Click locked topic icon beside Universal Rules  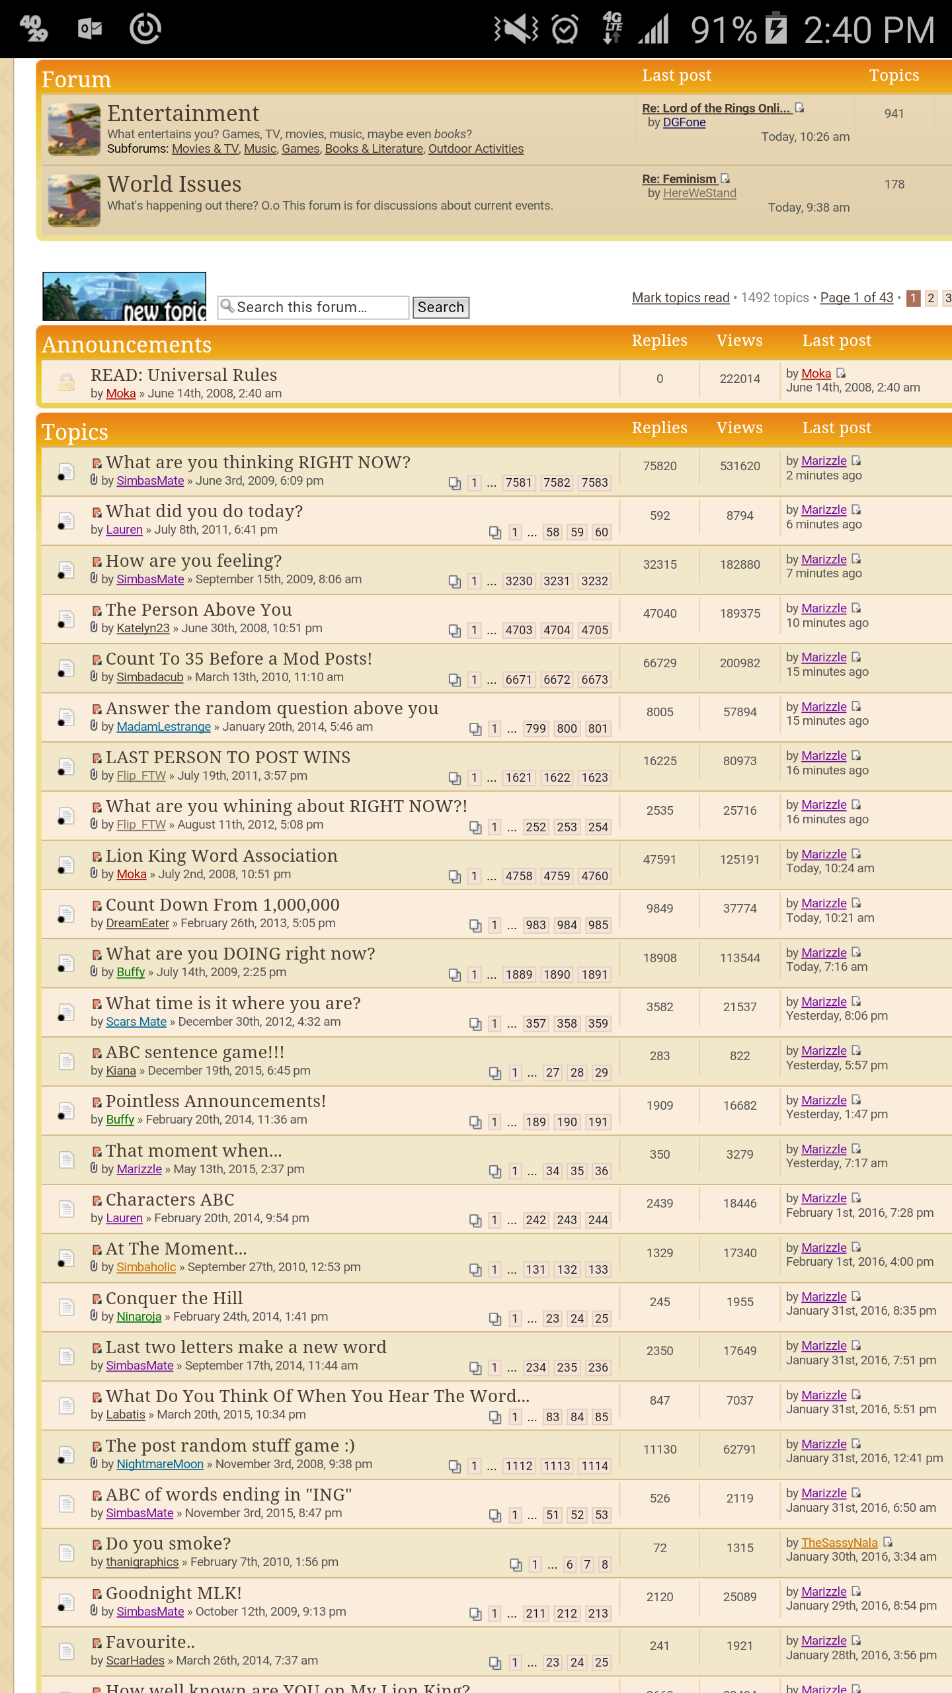tap(66, 382)
